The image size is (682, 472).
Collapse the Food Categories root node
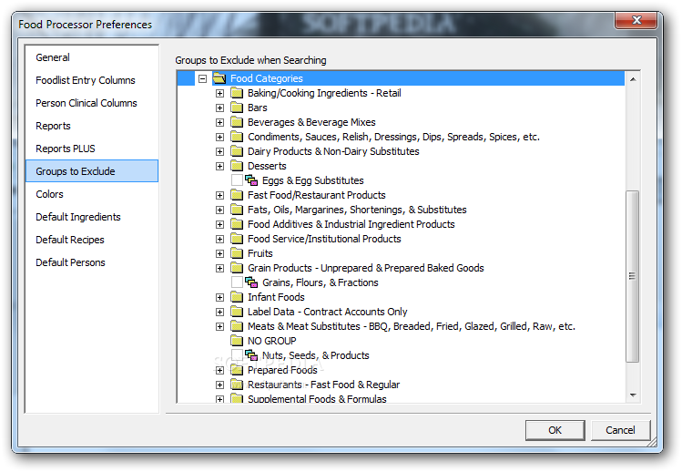[202, 78]
